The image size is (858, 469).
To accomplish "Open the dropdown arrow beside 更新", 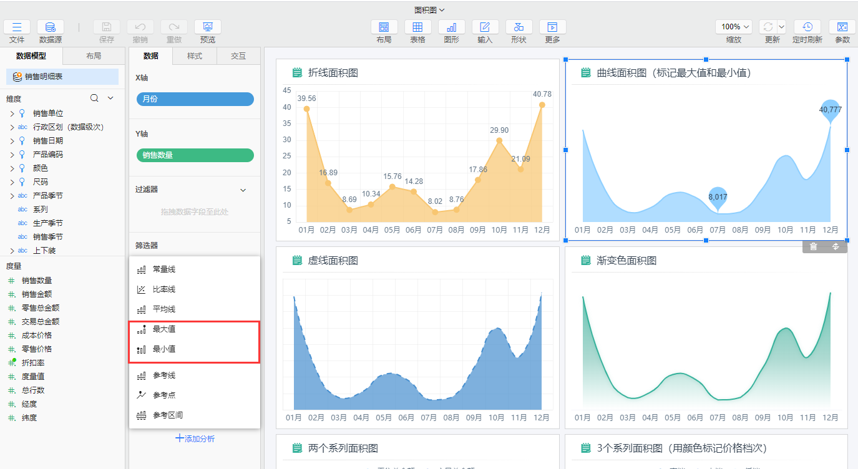I will pyautogui.click(x=781, y=27).
